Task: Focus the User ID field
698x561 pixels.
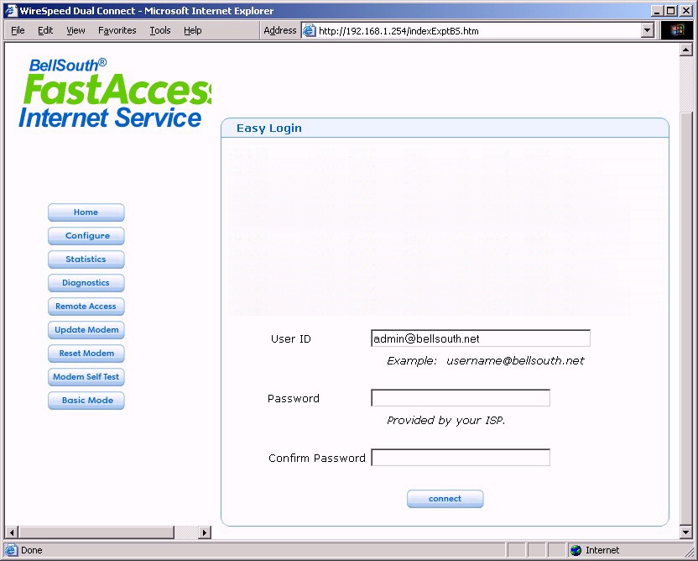Action: point(481,338)
